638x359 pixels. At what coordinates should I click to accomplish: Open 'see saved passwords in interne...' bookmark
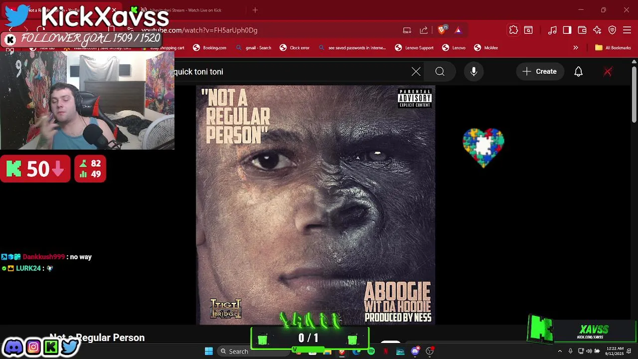tap(352, 48)
